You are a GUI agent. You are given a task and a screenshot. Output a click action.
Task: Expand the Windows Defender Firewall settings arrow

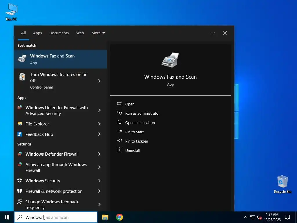(99, 154)
